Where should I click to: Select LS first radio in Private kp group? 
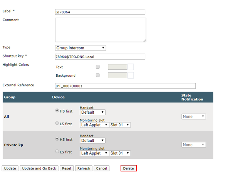(x=57, y=151)
